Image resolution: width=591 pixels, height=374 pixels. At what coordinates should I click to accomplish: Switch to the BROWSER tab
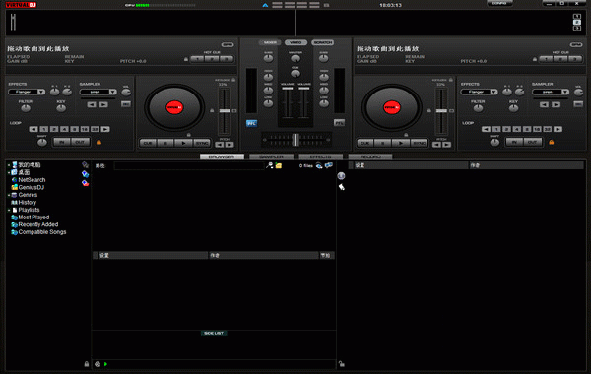click(x=222, y=156)
